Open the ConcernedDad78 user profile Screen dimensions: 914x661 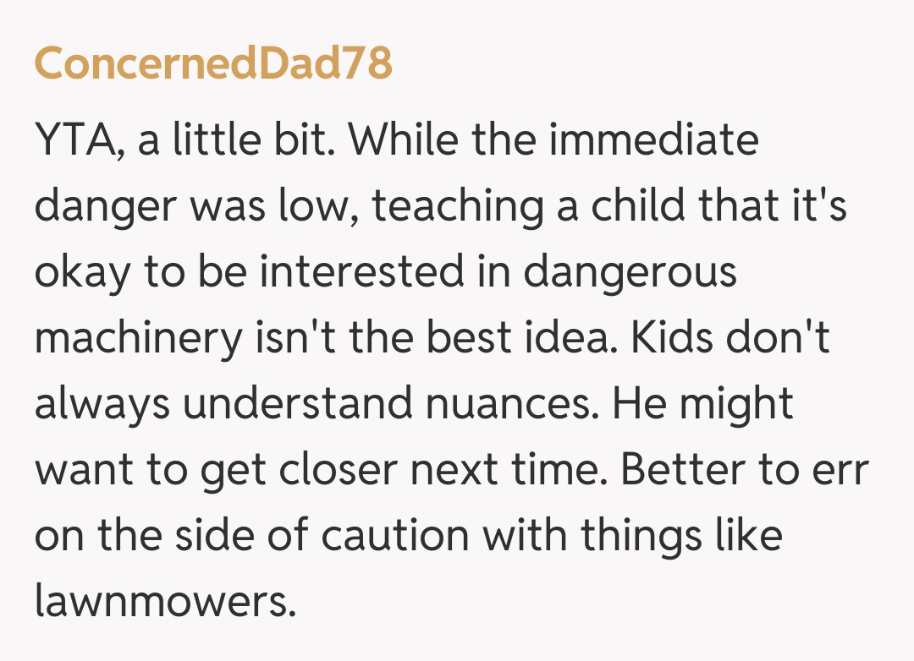213,65
